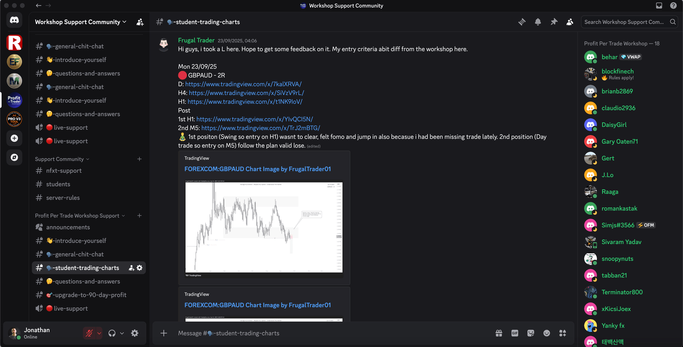Open the Help question mark icon
This screenshot has width=683, height=347.
pos(673,5)
